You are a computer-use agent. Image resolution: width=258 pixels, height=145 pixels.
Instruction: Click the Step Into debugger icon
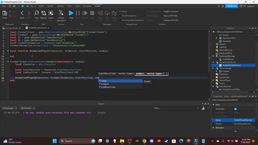click(100, 13)
